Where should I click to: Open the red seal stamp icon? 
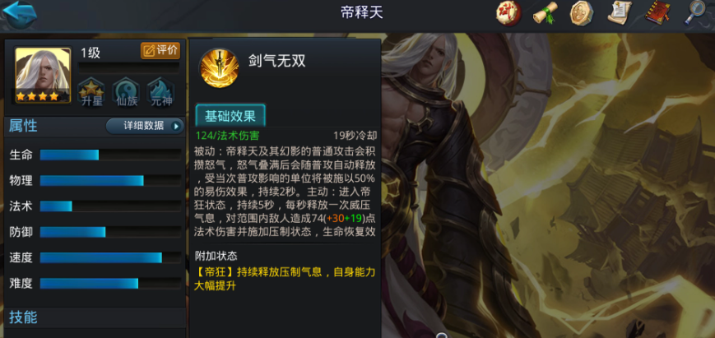click(x=508, y=14)
